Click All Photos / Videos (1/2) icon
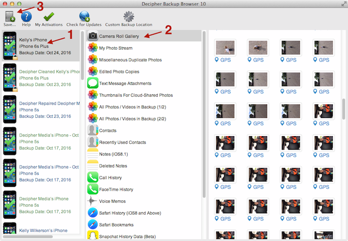 [x=93, y=106]
